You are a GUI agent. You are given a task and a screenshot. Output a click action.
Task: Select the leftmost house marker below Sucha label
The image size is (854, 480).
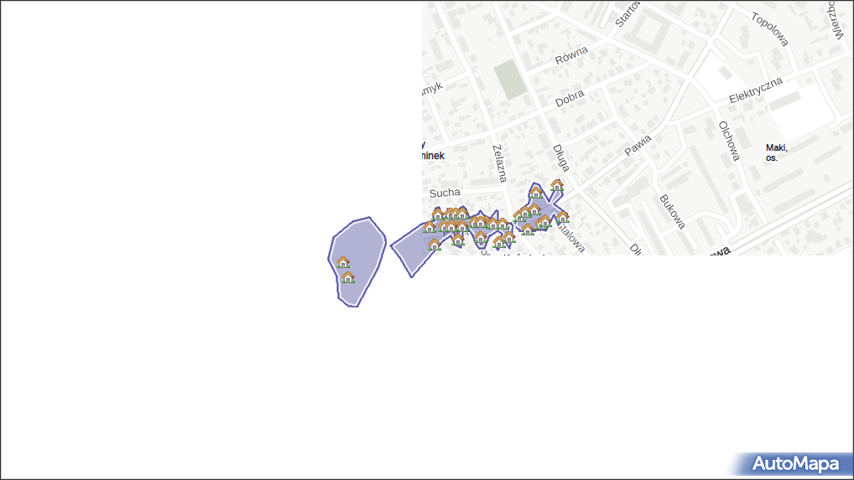429,227
